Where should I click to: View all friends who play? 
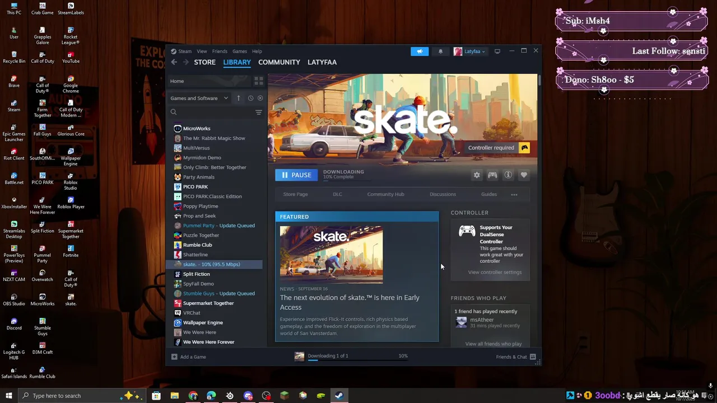[493, 344]
